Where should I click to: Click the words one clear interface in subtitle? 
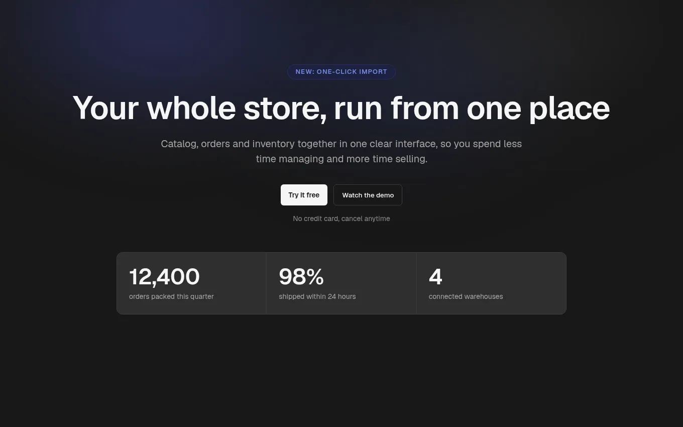(394, 144)
